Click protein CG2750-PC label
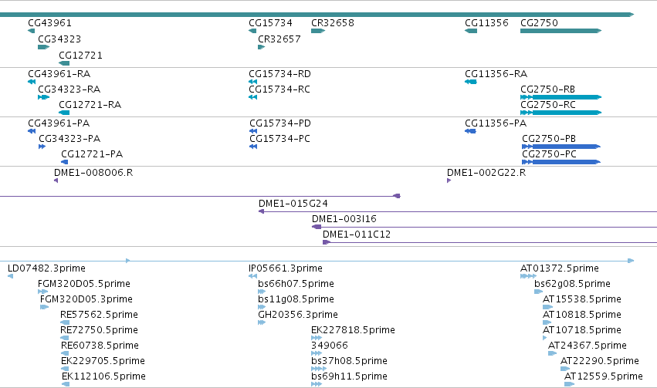Screen dimensions: 657x388 550,154
